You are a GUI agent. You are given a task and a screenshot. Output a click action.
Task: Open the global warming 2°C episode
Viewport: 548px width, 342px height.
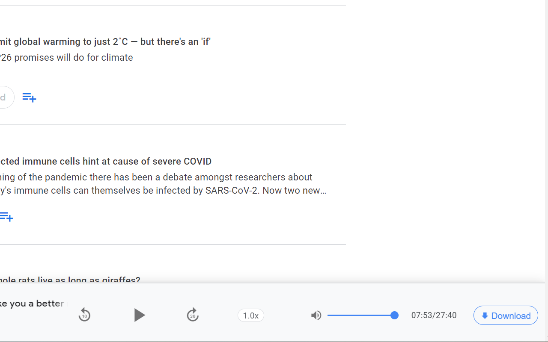coord(105,41)
